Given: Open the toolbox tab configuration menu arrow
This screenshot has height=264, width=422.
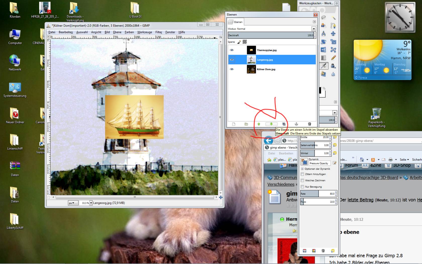Looking at the screenshot, I should [335, 102].
